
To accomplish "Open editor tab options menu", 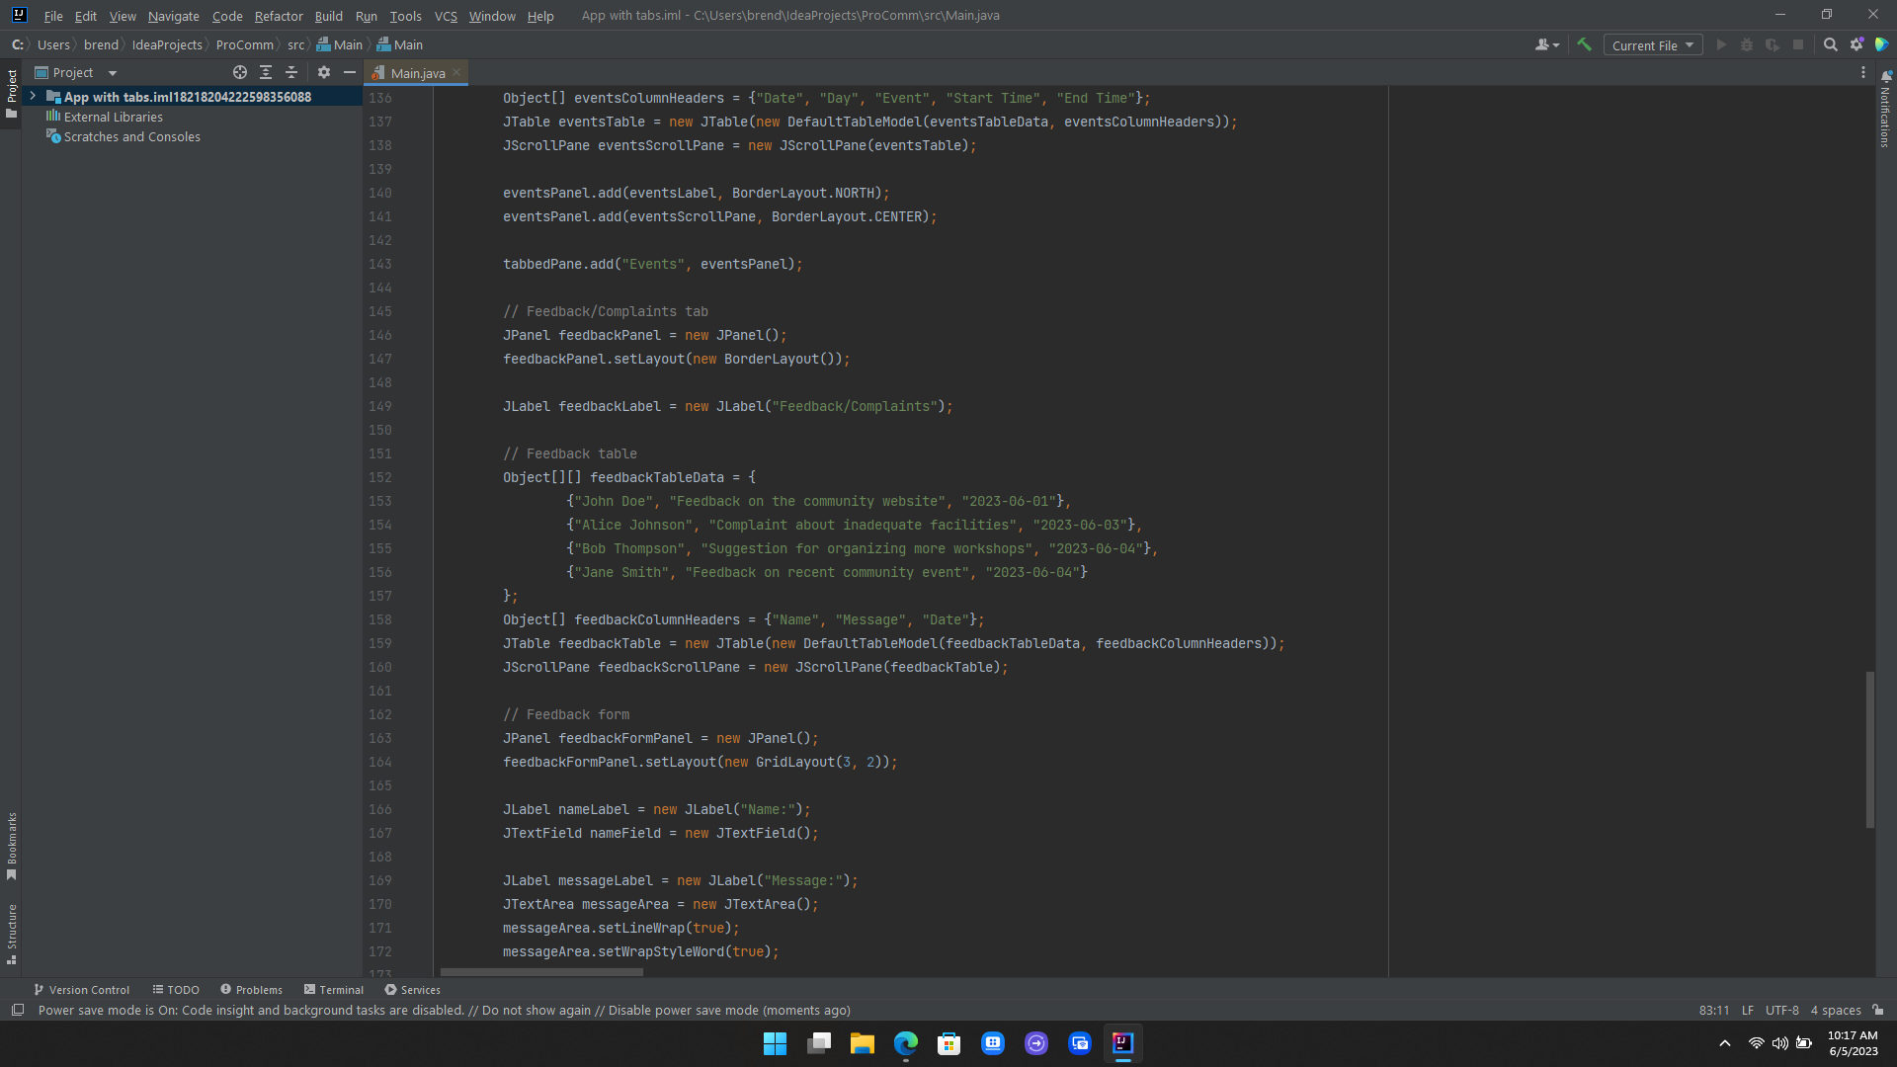I will [x=1863, y=72].
